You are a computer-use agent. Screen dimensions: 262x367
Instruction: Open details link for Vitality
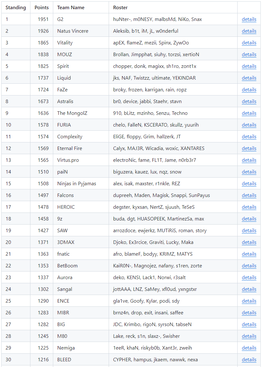pos(249,43)
